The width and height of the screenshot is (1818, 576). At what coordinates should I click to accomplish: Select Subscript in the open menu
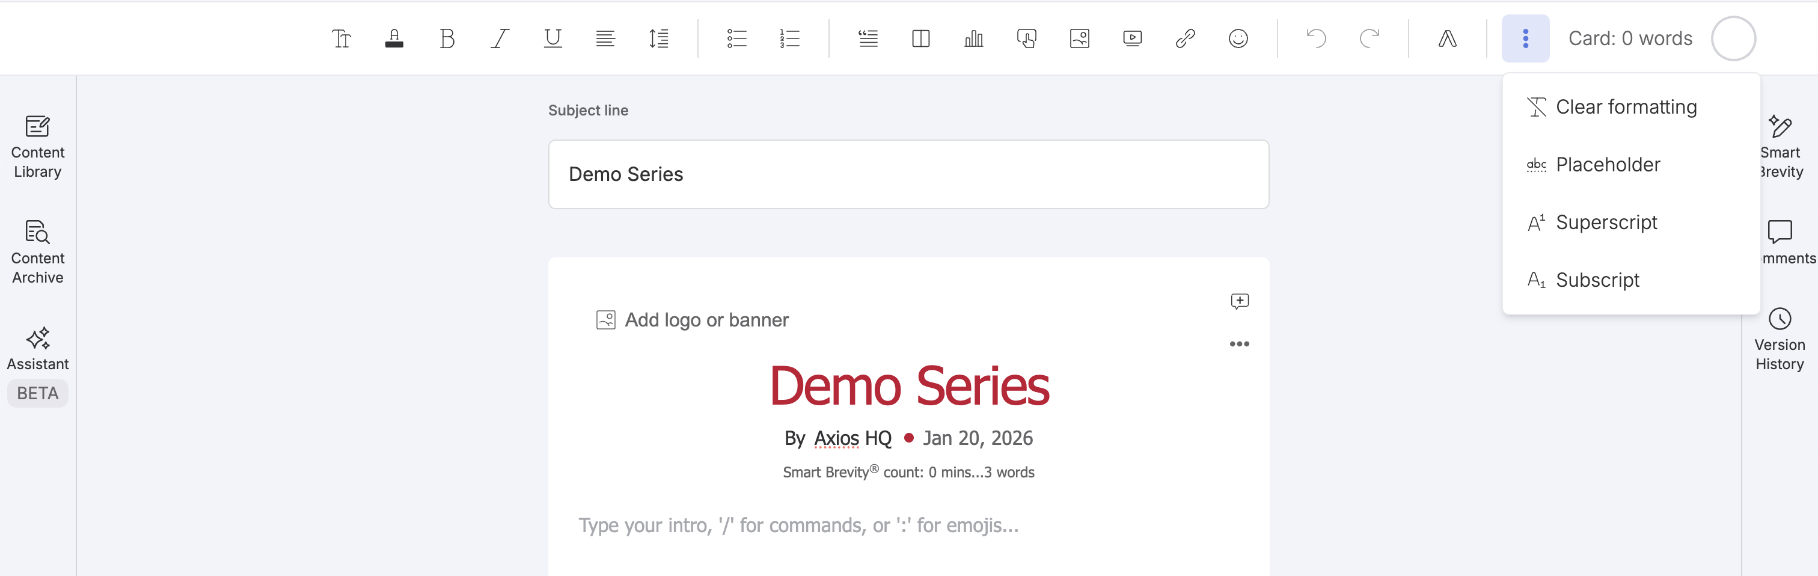(1598, 280)
